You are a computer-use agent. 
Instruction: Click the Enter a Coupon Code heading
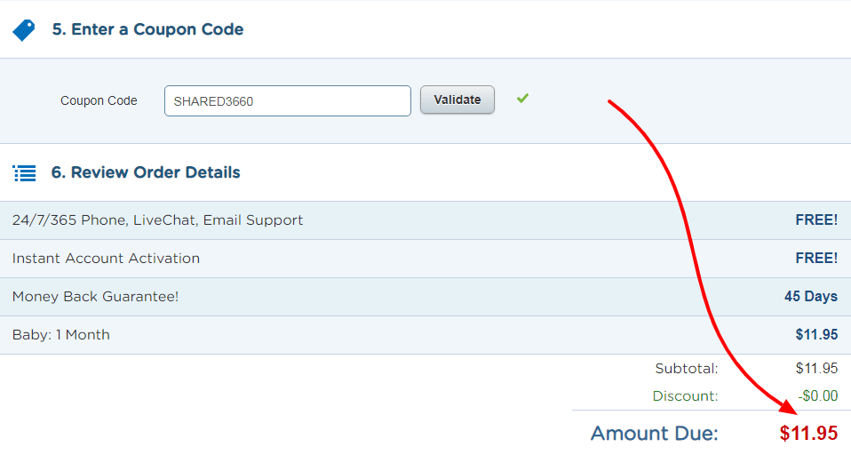[x=147, y=29]
